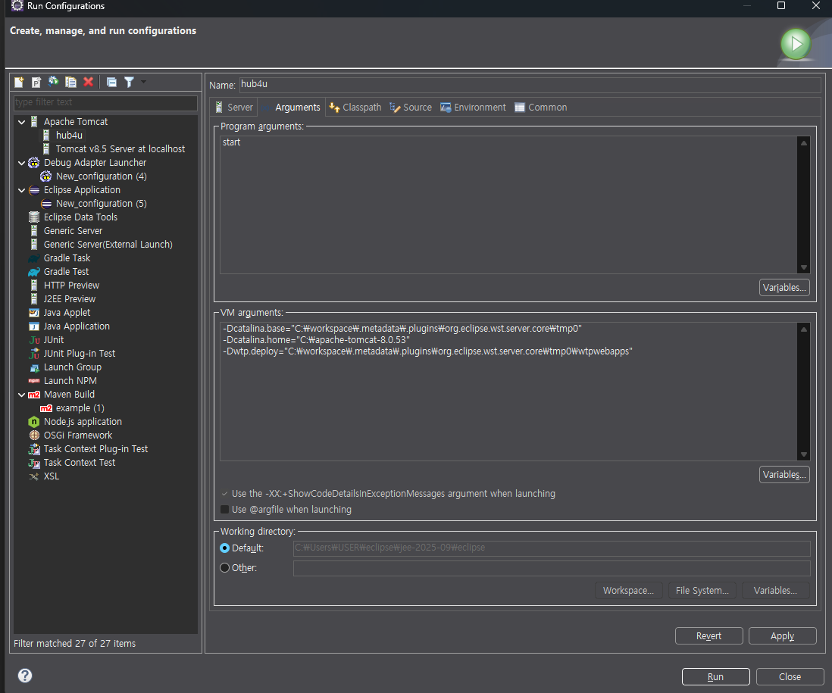The image size is (832, 693).
Task: Switch to the Server tab
Action: (x=234, y=107)
